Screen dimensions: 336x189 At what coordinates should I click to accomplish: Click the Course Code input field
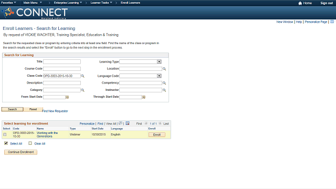pyautogui.click(x=62, y=69)
